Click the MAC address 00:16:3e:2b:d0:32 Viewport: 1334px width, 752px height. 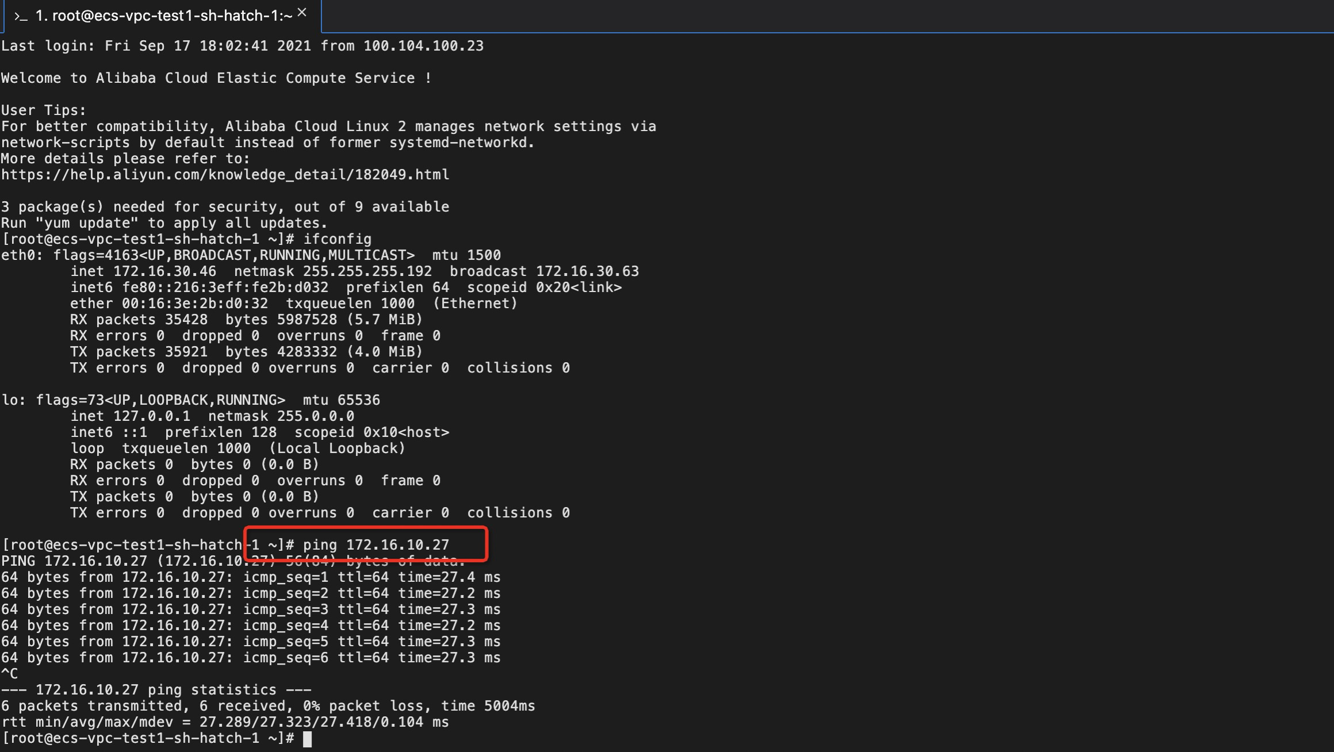point(194,304)
